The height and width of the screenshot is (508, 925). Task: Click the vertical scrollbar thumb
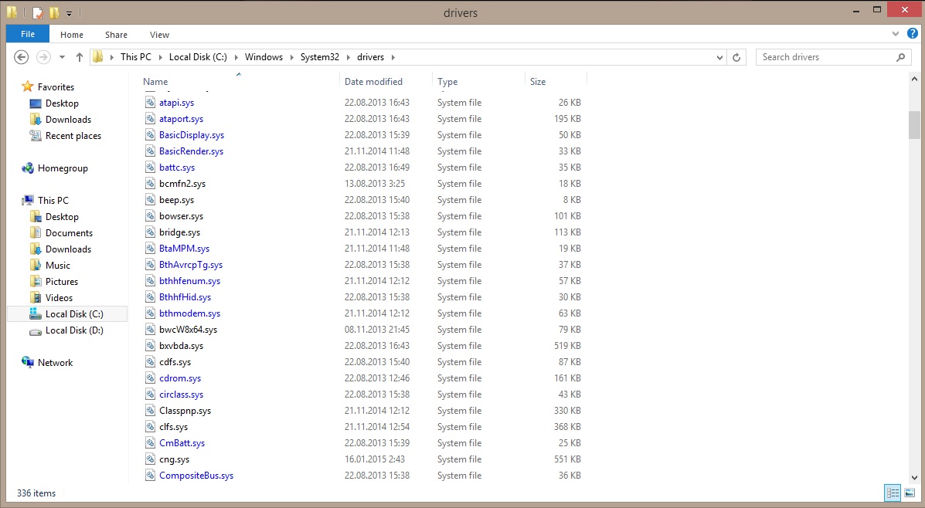click(914, 124)
